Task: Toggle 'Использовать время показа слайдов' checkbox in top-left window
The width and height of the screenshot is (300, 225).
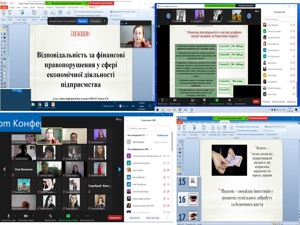Action: [x=75, y=16]
